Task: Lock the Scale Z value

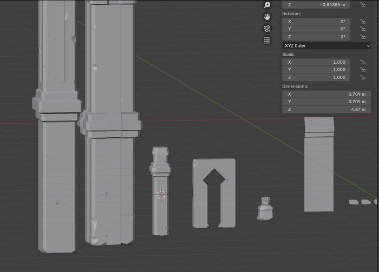Action: coord(362,77)
